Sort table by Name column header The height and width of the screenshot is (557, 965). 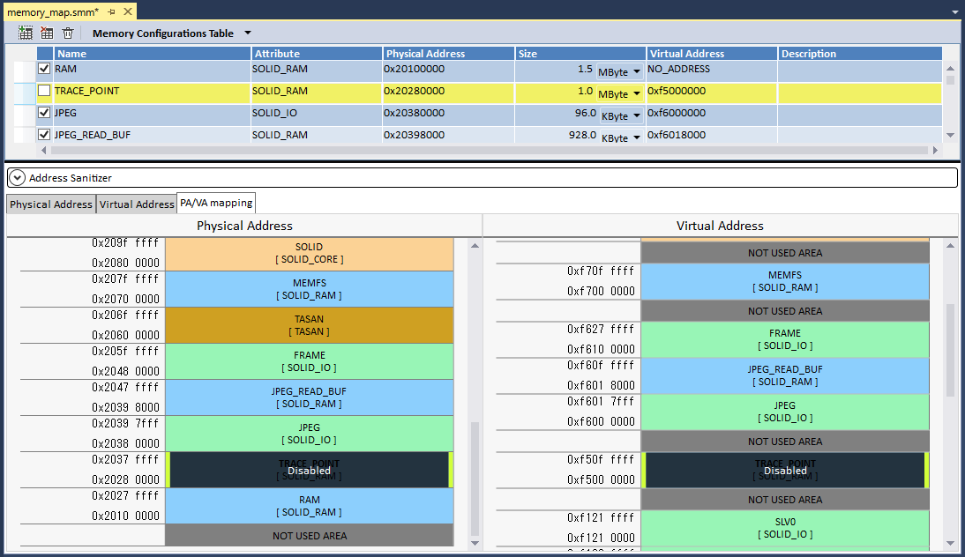click(152, 54)
